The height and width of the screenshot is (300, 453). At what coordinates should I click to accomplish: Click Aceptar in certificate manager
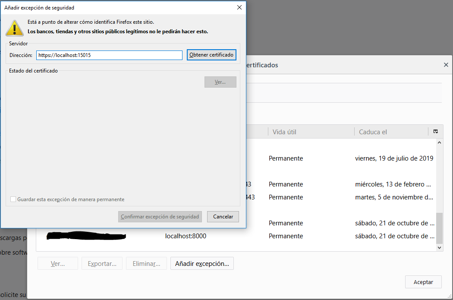[423, 282]
